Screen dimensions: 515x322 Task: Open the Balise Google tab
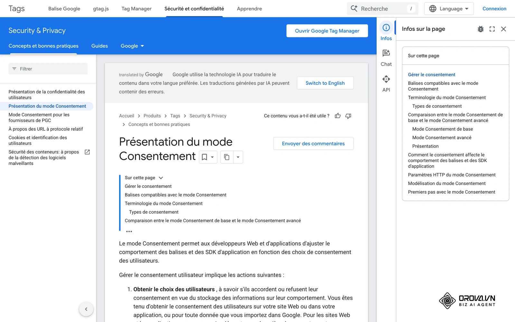pyautogui.click(x=64, y=9)
